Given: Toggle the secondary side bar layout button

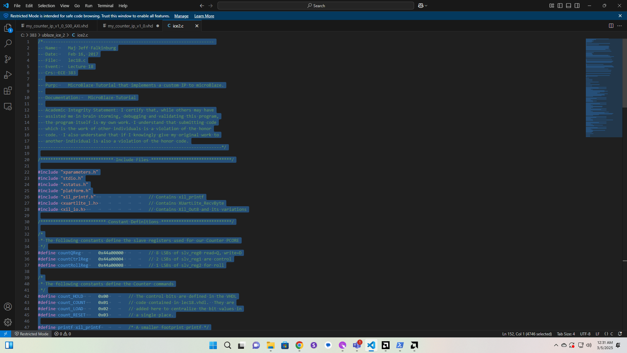Looking at the screenshot, I should 577,6.
